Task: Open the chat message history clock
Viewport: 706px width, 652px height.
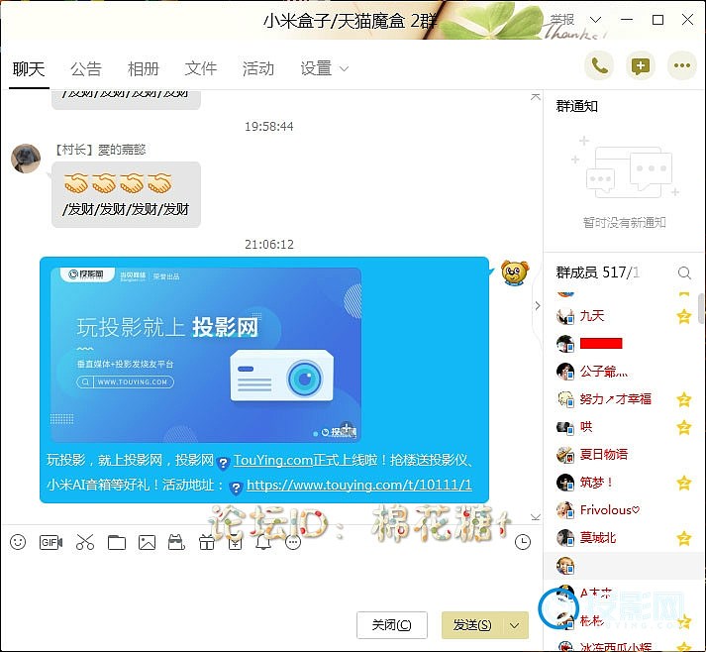Action: click(522, 542)
